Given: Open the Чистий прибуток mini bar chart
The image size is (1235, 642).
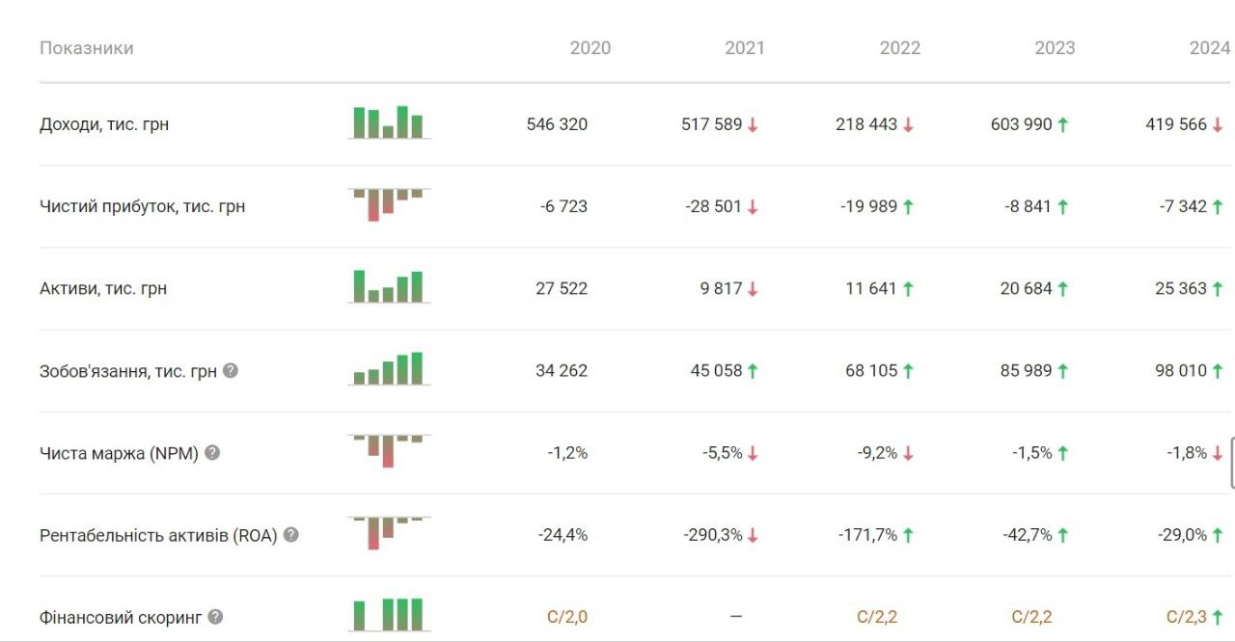Looking at the screenshot, I should tap(389, 204).
